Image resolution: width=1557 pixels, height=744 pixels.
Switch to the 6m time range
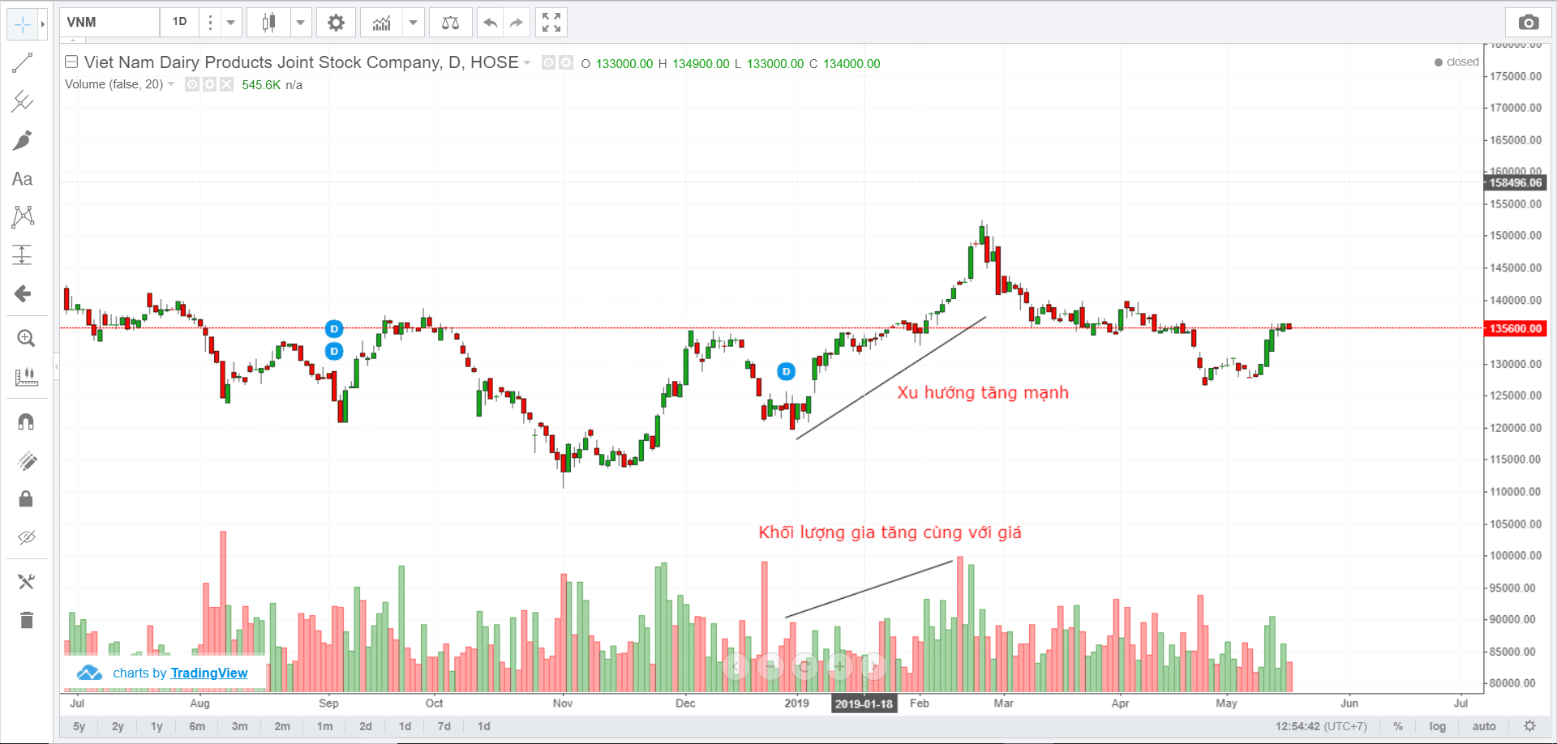click(197, 726)
